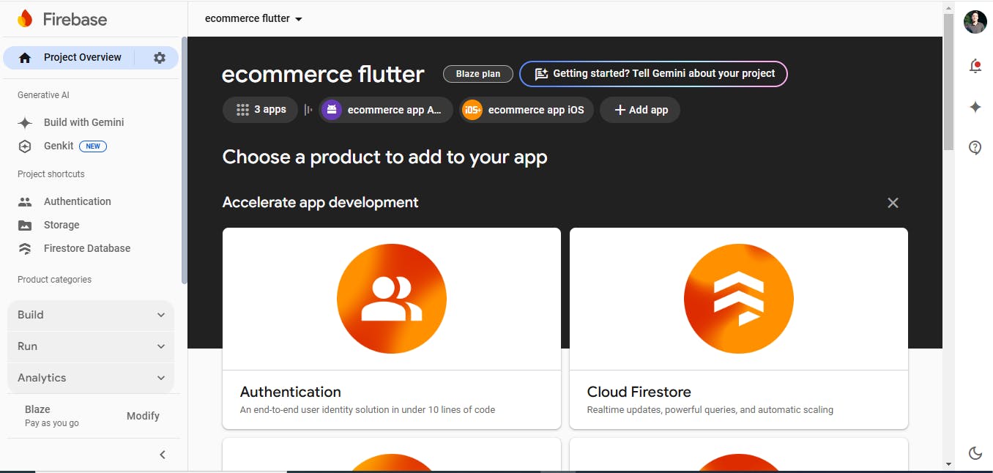993x473 pixels.
Task: Click 'Realtime updates, powerful queries' description
Action: point(710,410)
